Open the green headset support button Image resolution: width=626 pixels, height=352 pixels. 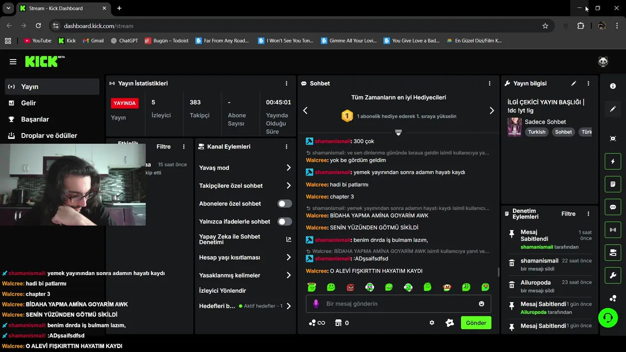click(607, 318)
